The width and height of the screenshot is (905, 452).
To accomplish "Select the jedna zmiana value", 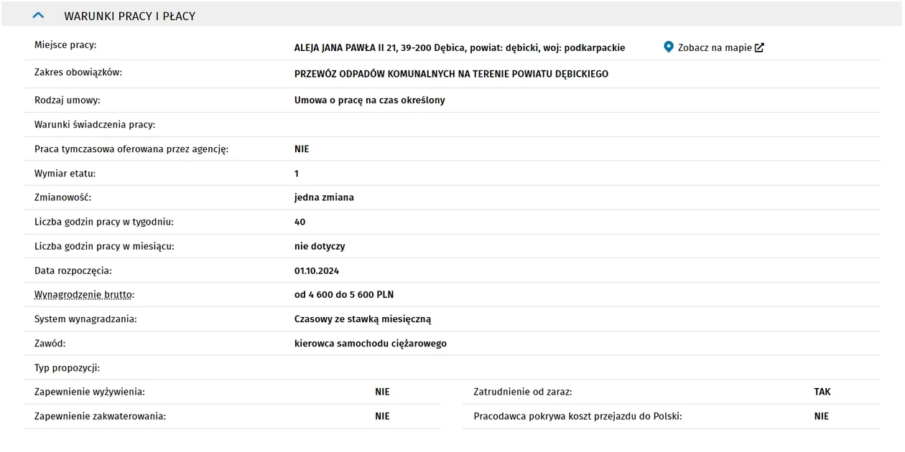I will point(324,197).
